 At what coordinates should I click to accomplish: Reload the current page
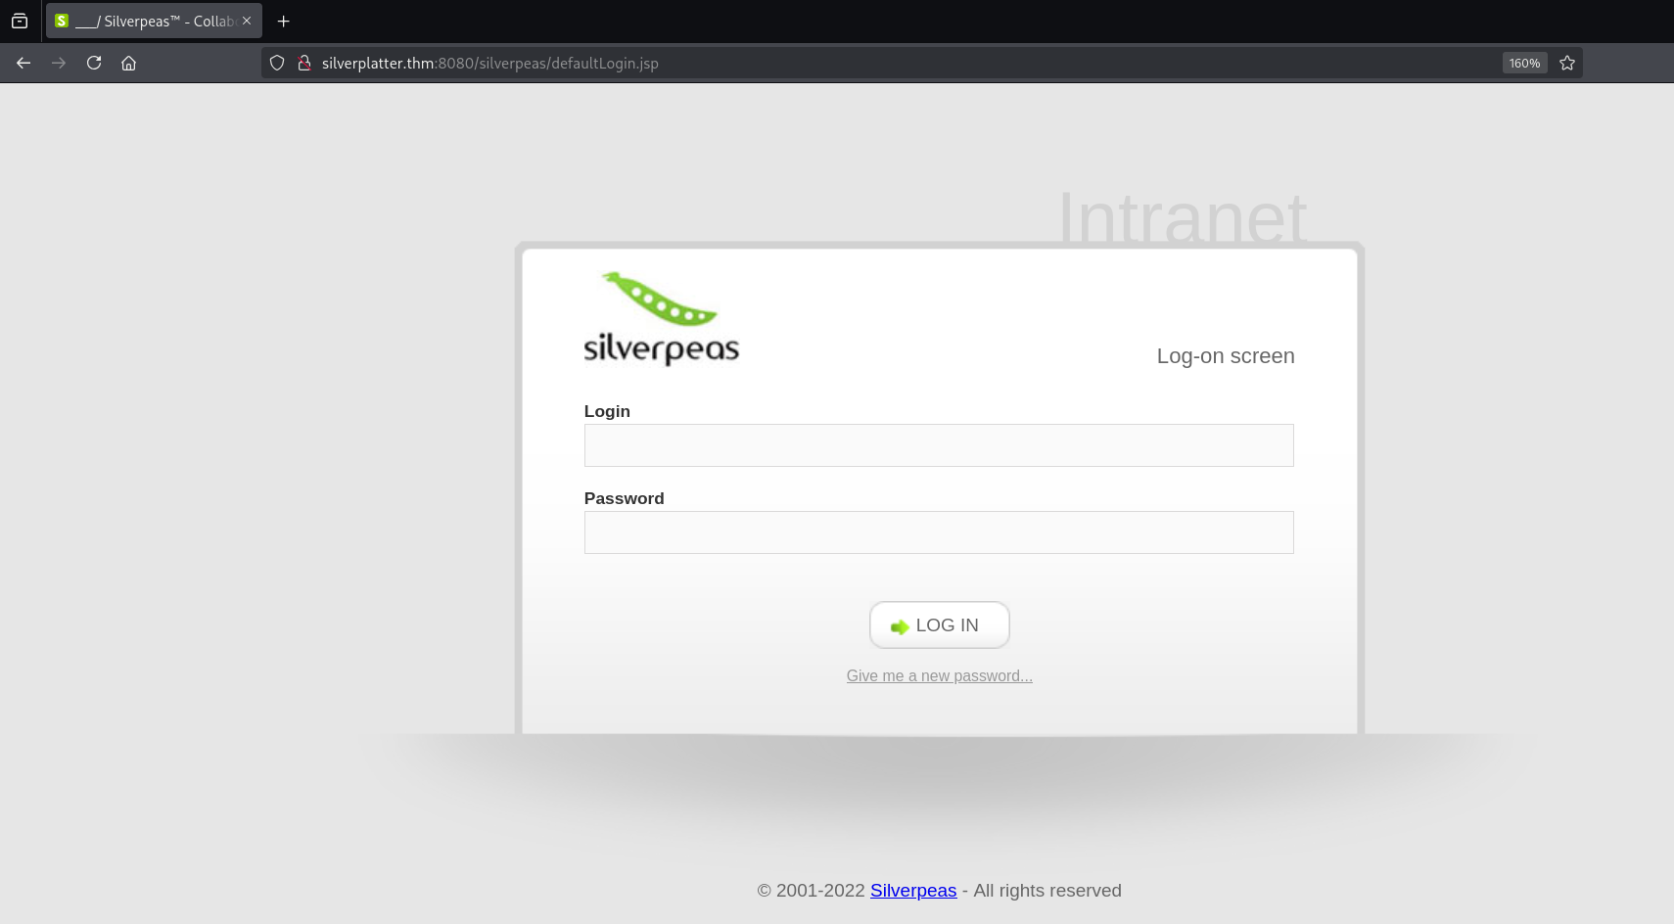(94, 63)
